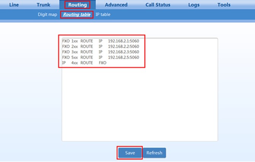255x162 pixels.
Task: Switch to the Trunk tab
Action: tap(43, 5)
